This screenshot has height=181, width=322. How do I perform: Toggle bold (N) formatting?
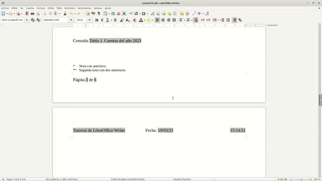tap(97, 20)
